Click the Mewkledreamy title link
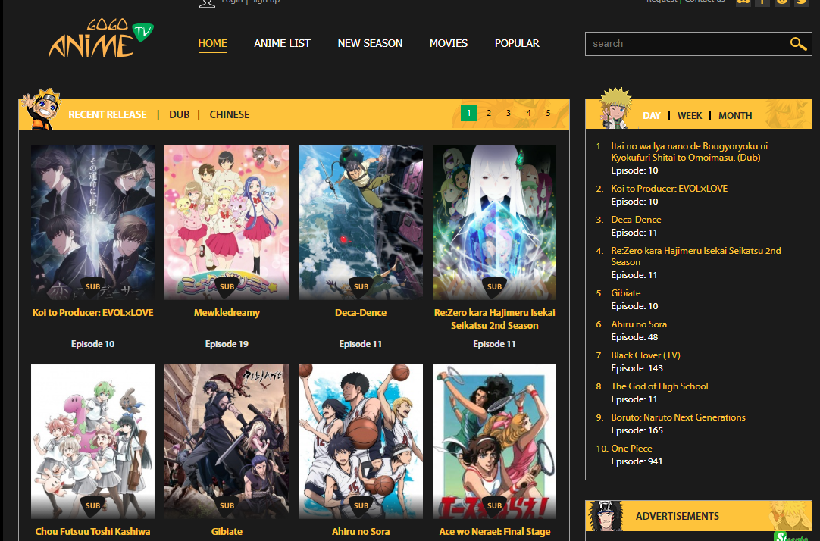This screenshot has width=820, height=541. point(227,313)
